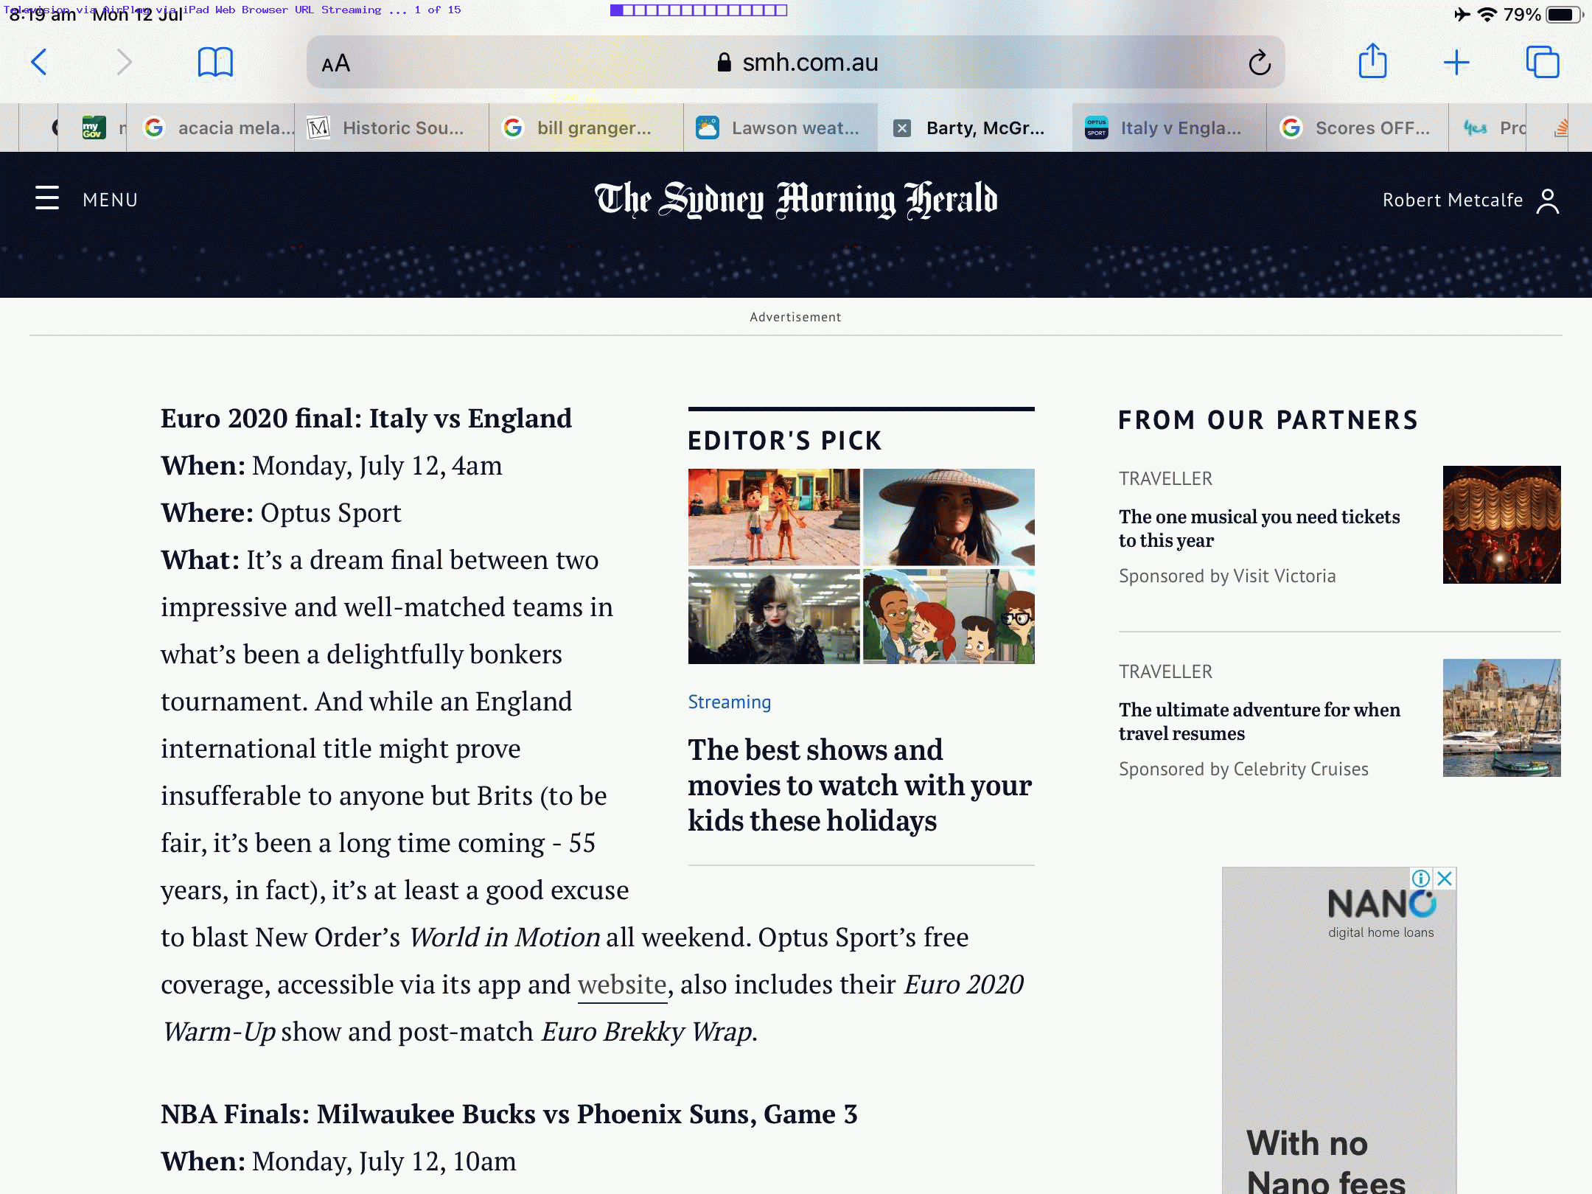Add a new tab with plus icon
Viewport: 1592px width, 1194px height.
tap(1456, 63)
